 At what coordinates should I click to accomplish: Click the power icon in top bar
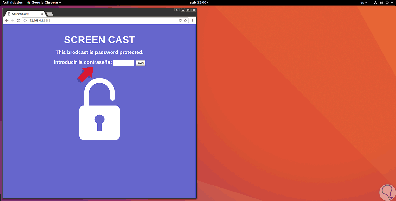pyautogui.click(x=387, y=3)
